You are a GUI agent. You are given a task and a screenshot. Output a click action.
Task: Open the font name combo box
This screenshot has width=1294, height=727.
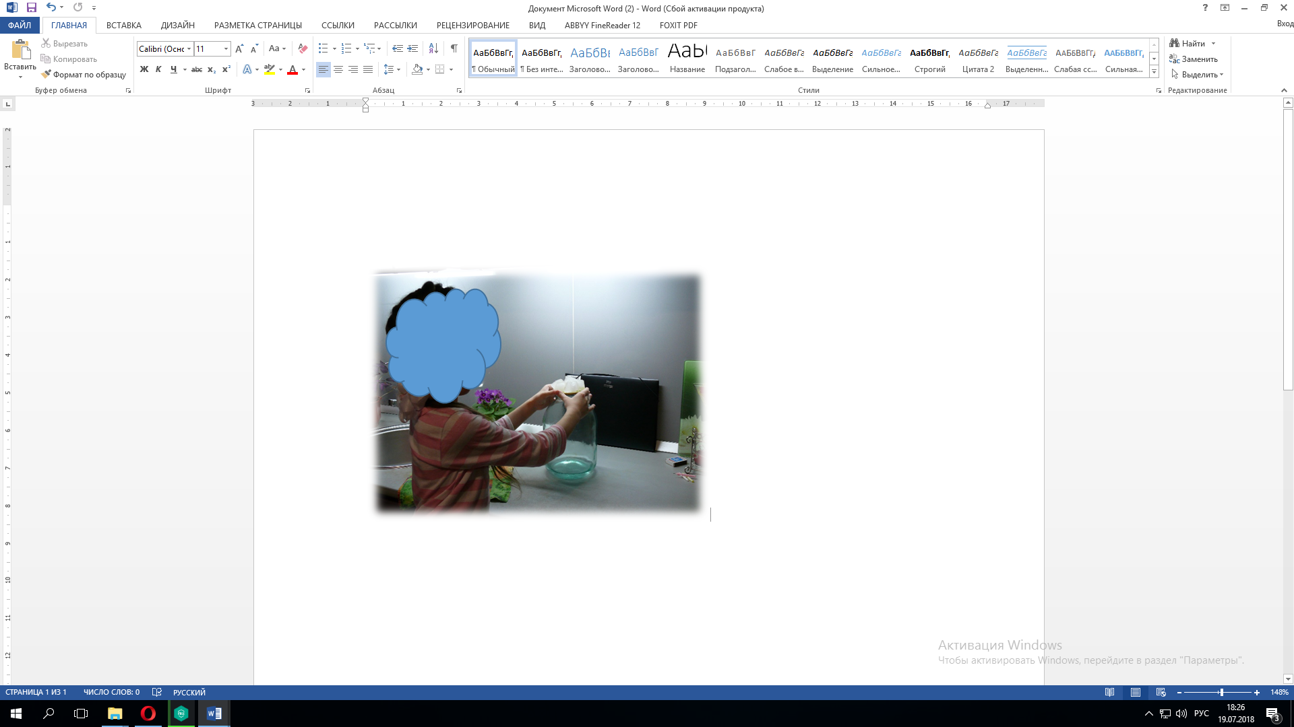(165, 48)
